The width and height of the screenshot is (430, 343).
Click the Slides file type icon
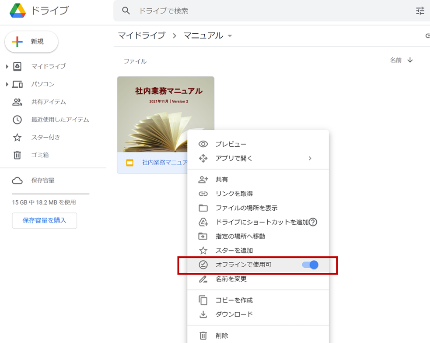click(x=130, y=163)
